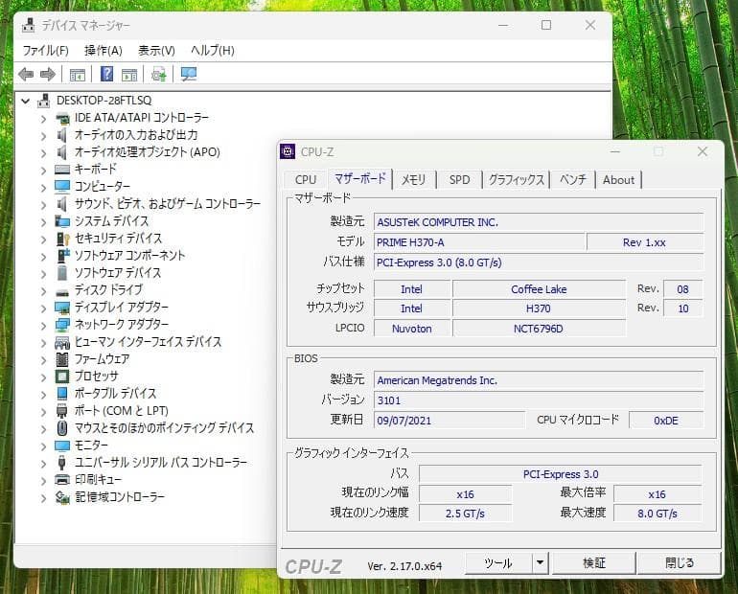Screen dimensions: 738x594
Task: Select the ポート (COM と LPT) icon
Action: pos(62,411)
